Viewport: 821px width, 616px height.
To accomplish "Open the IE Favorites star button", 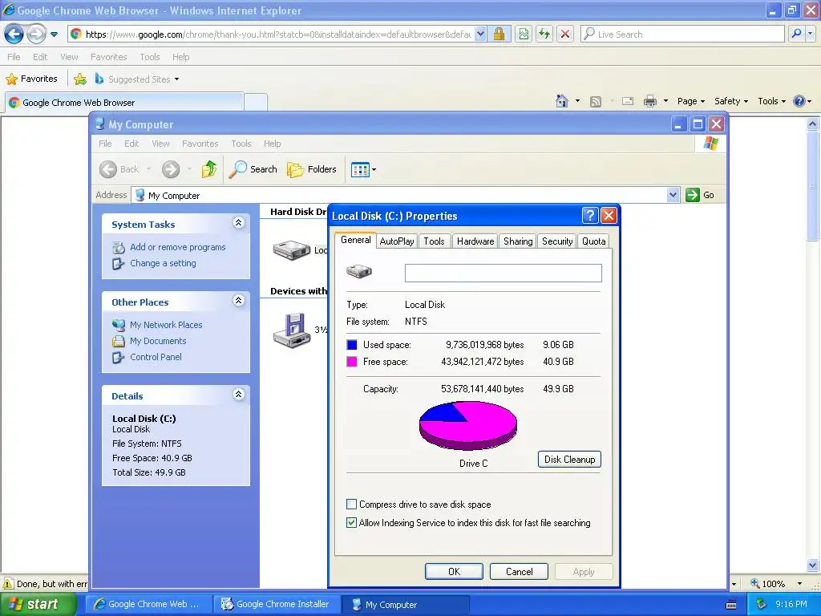I will point(31,79).
